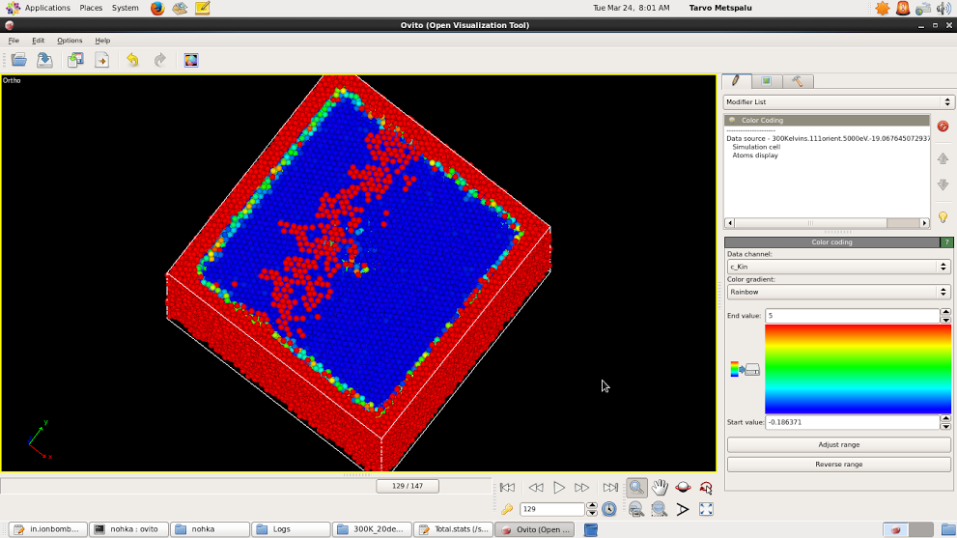Expand the c_Kin data channel dropdown
The width and height of the screenshot is (957, 538).
click(x=837, y=267)
